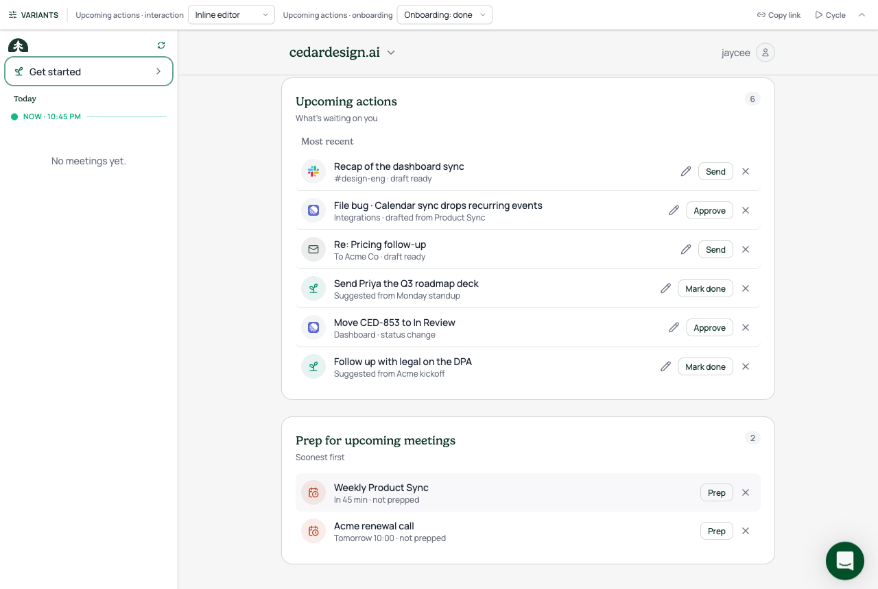The image size is (878, 589).
Task: Open the Get started panel
Action: click(x=88, y=71)
